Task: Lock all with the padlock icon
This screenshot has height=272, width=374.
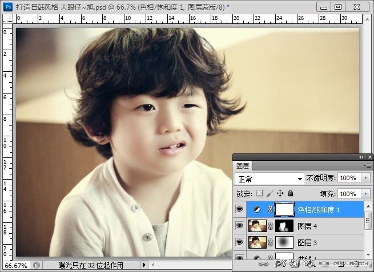Action: point(290,193)
